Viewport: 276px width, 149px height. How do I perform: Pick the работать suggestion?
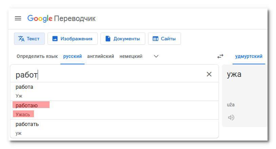pos(114,129)
